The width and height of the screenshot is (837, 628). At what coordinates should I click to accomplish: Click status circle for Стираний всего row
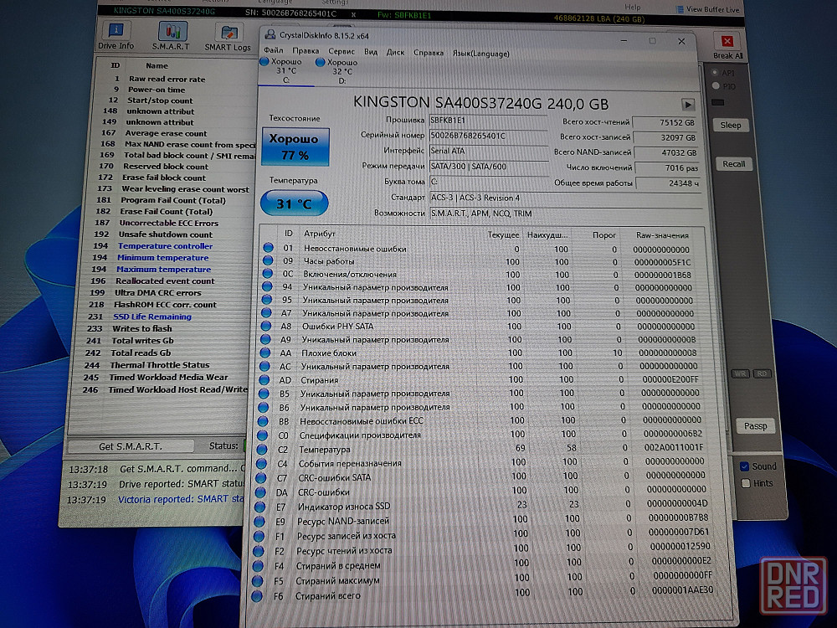(x=257, y=596)
